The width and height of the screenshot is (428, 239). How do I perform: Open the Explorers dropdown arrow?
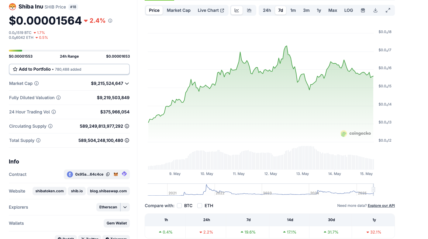coord(125,207)
